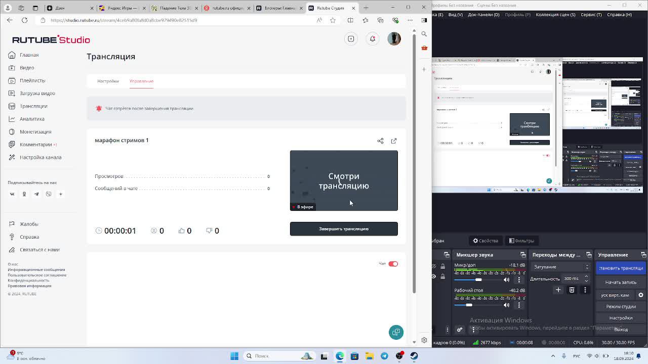Open the Главная sidebar item
The width and height of the screenshot is (648, 364).
[24, 55]
